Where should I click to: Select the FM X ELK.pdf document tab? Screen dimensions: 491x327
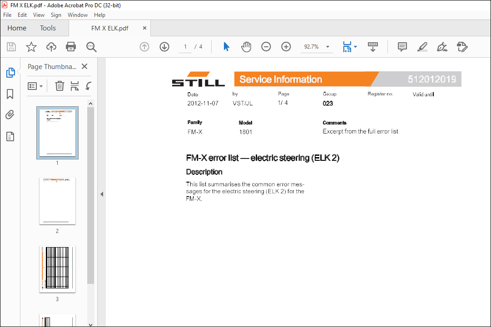point(109,28)
